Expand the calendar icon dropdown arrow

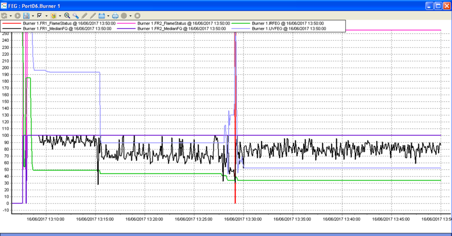coord(108,16)
